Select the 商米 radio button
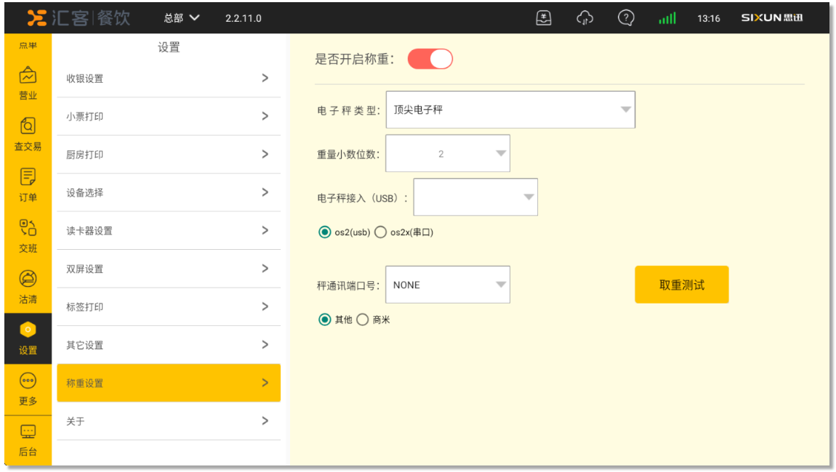Image resolution: width=836 pixels, height=472 pixels. (x=363, y=320)
